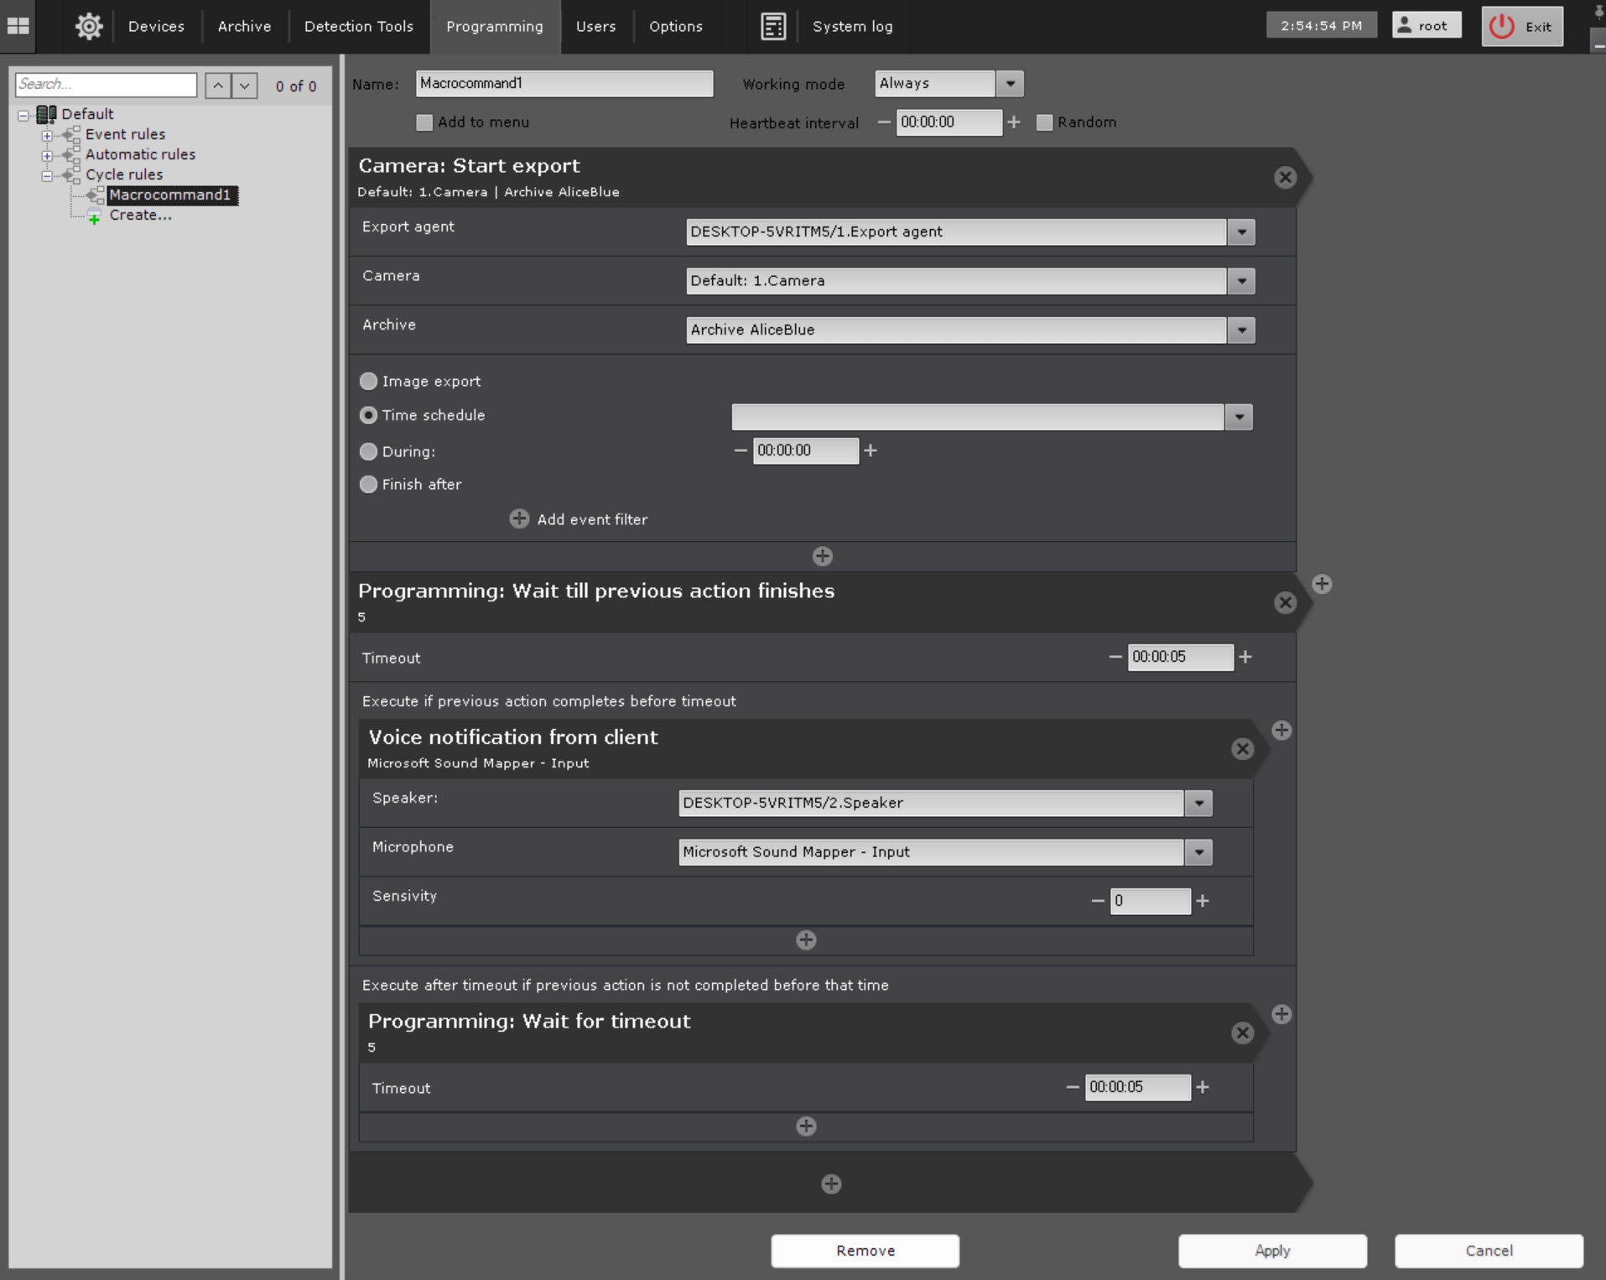
Task: Expand the Event rules tree node
Action: click(47, 135)
